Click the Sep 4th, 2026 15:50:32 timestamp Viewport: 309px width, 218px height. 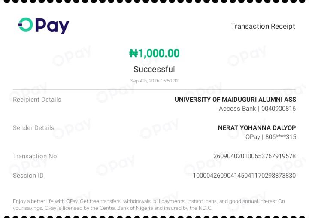[154, 81]
